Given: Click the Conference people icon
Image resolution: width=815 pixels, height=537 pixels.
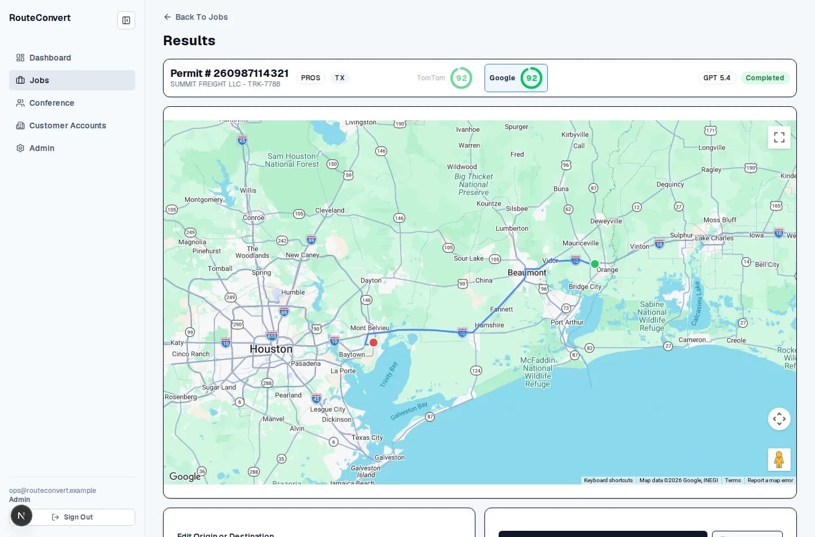Looking at the screenshot, I should (20, 103).
